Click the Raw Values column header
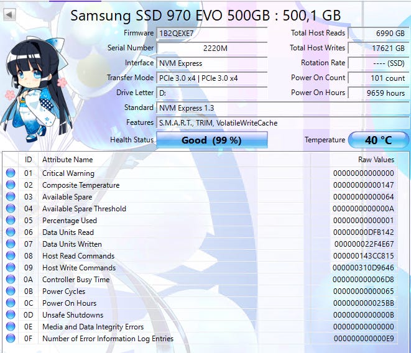The width and height of the screenshot is (411, 353). [x=376, y=160]
